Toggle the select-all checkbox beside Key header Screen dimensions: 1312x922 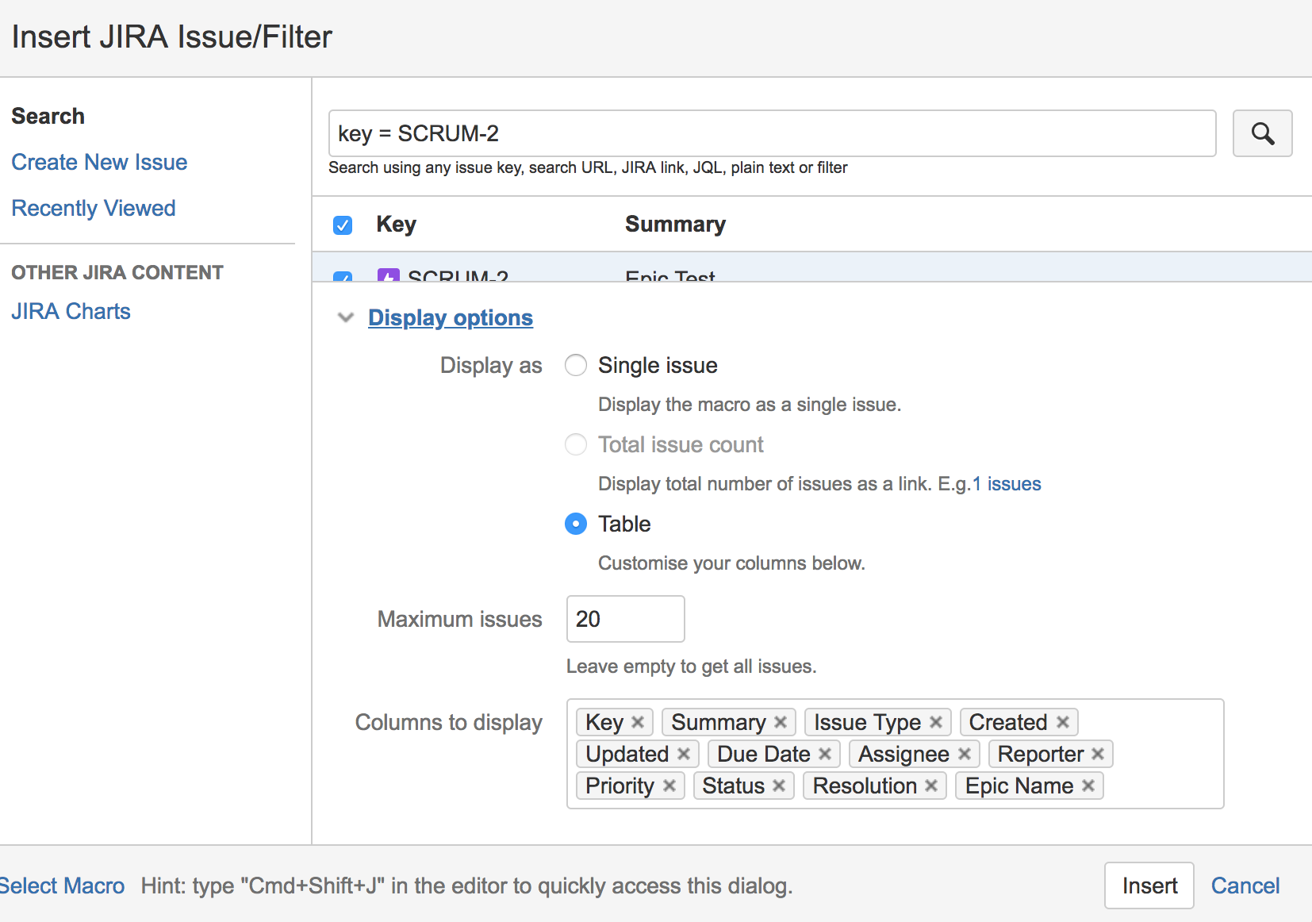[343, 225]
